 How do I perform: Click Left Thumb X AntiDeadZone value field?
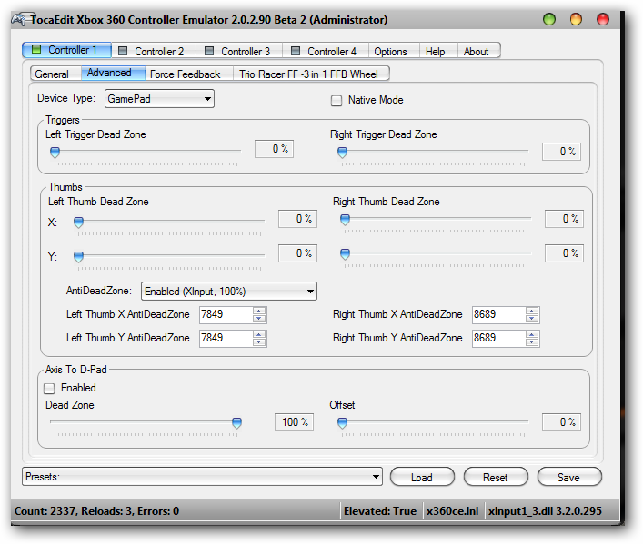(226, 314)
